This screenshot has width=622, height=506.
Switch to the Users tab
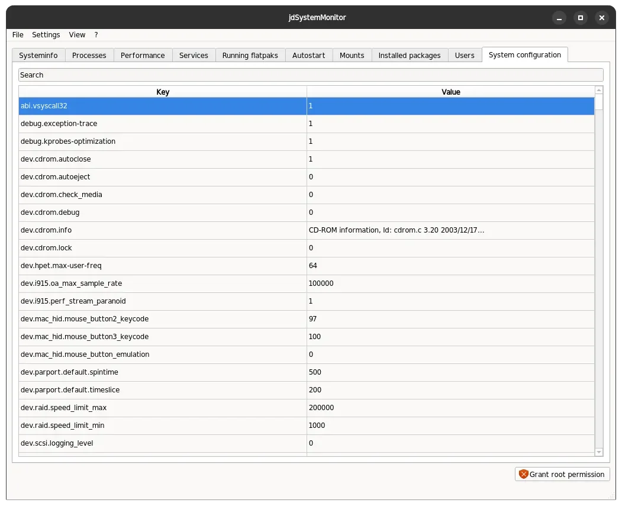pyautogui.click(x=465, y=56)
